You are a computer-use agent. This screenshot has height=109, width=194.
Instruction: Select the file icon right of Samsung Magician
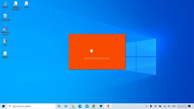[x=26, y=5]
